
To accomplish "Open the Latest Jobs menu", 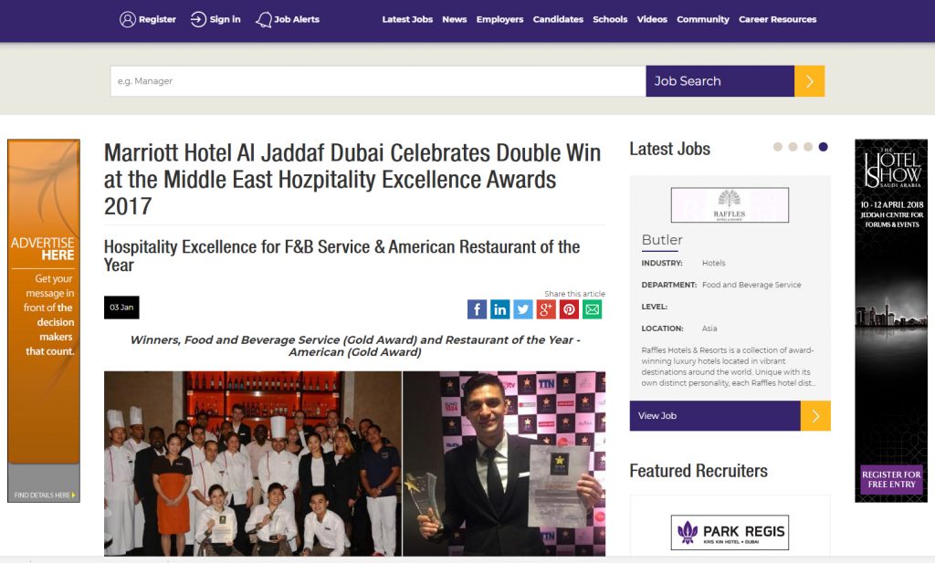I will tap(407, 20).
